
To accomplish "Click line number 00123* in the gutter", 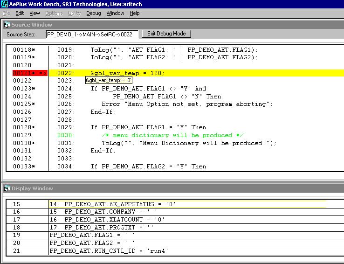I will click(x=24, y=89).
